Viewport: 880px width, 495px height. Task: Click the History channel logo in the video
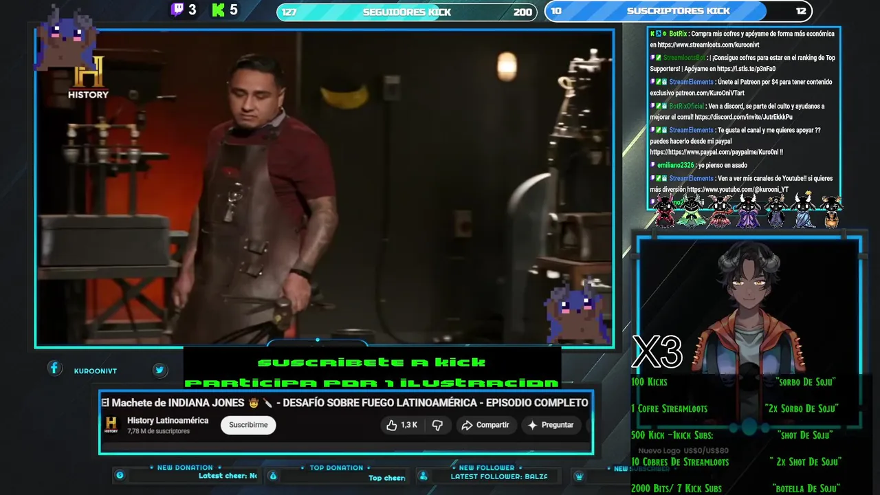click(88, 77)
